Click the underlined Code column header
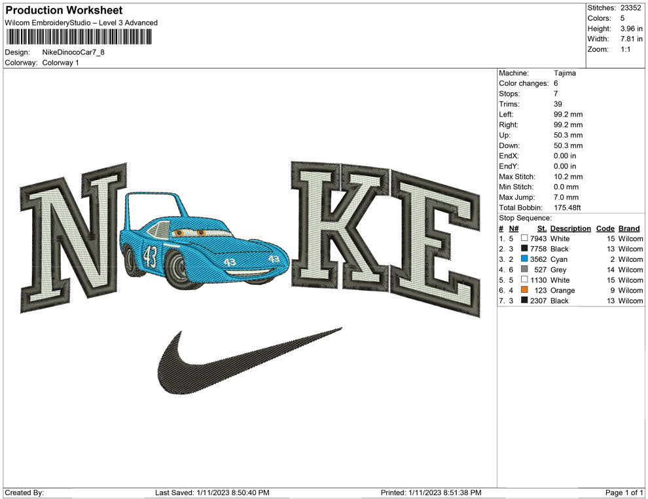This screenshot has height=499, width=648. pos(605,228)
